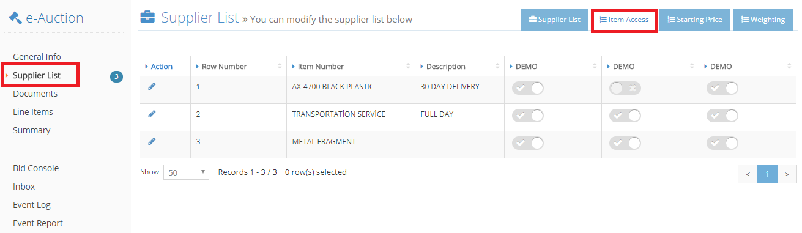This screenshot has width=802, height=233.
Task: Click the edit pencil for row 1
Action: (x=152, y=86)
